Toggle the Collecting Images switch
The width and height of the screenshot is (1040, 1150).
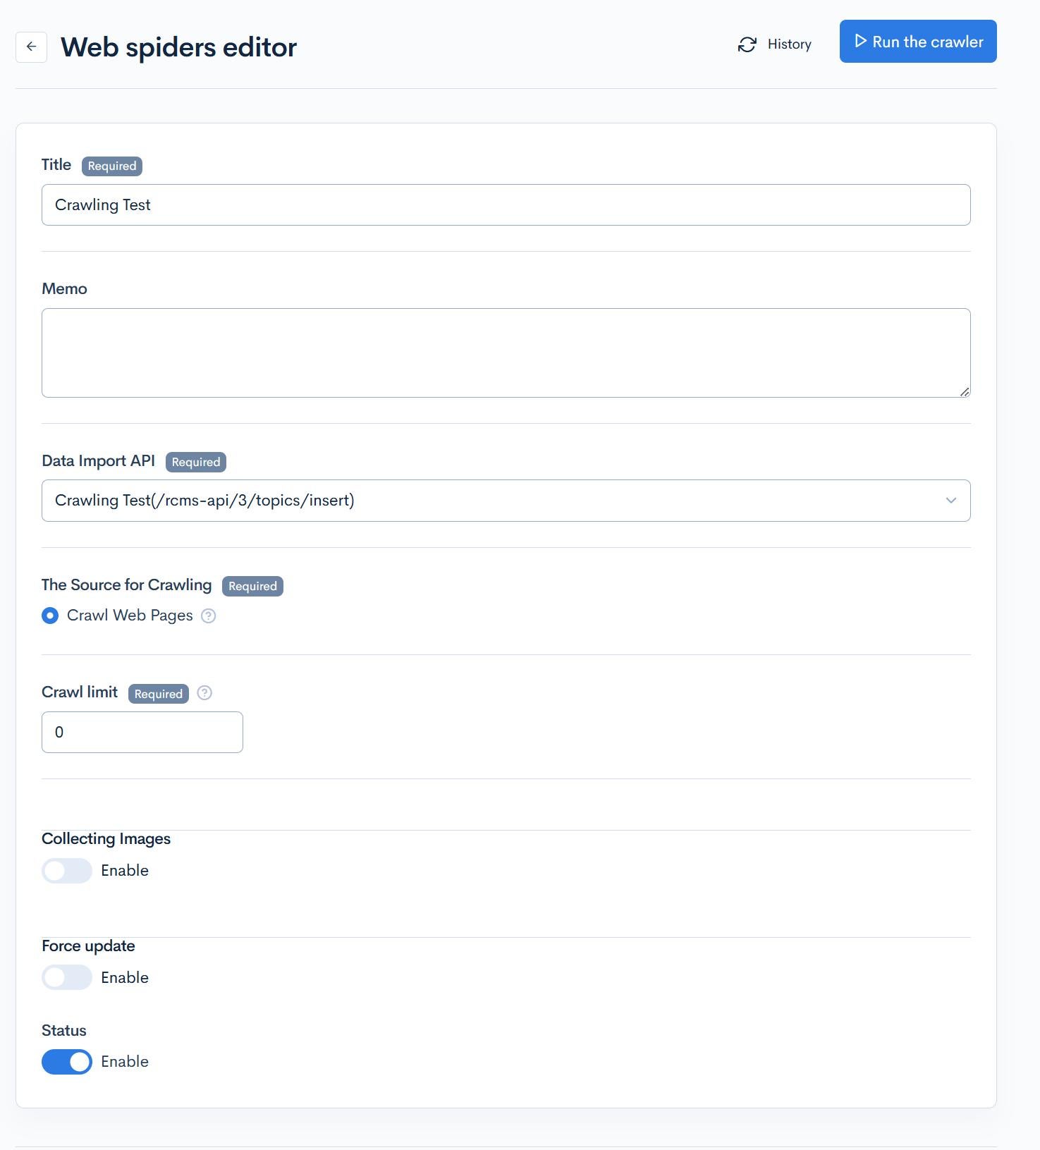click(x=67, y=870)
